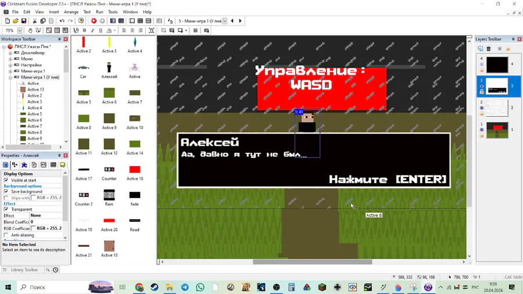523x294 pixels.
Task: Click the New file toolbar icon
Action: 8,21
